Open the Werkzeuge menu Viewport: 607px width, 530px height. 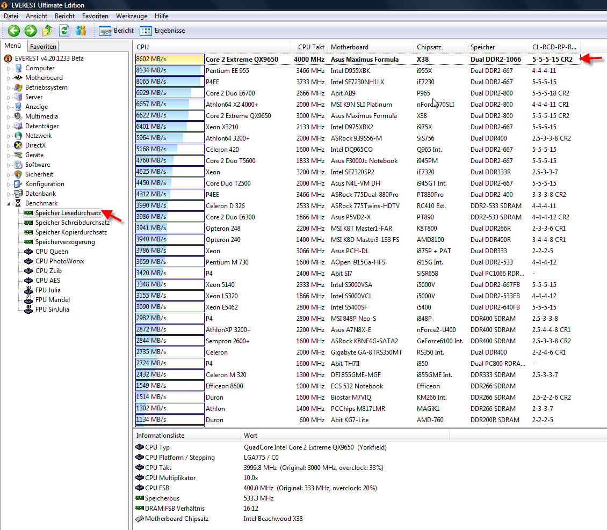pos(132,16)
